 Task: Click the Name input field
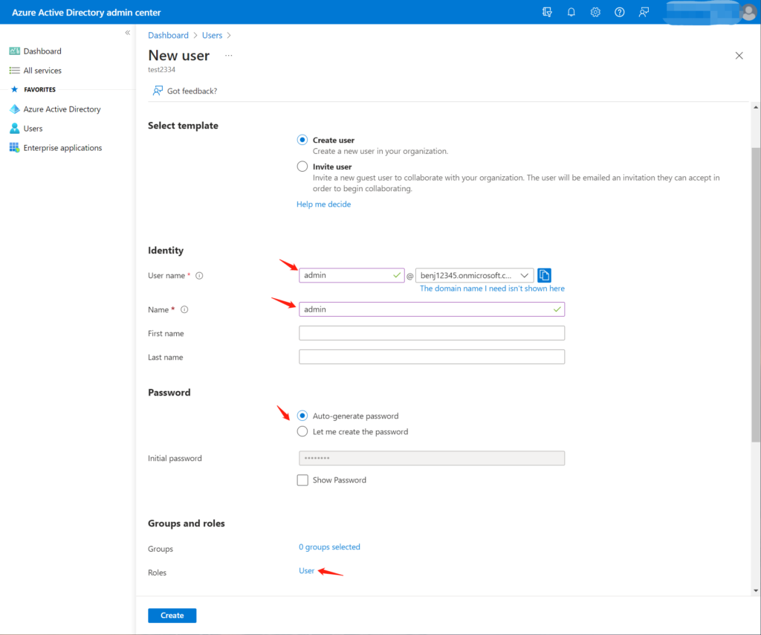click(x=432, y=309)
